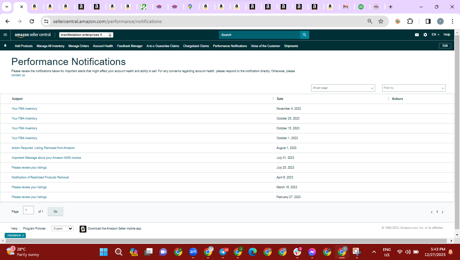Click the Amazon app icon beside Download text
Screen dimensions: 460x260
[x=83, y=229]
